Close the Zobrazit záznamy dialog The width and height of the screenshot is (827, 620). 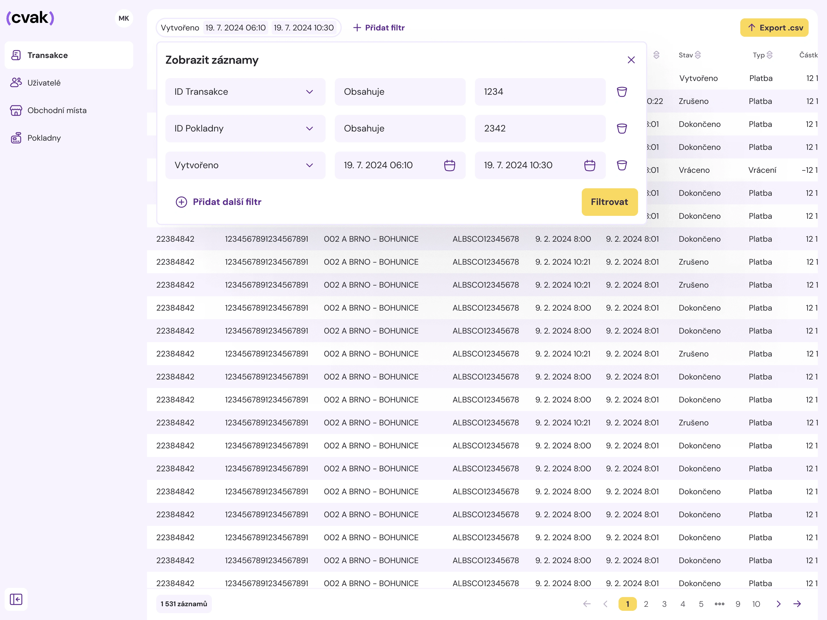[631, 60]
